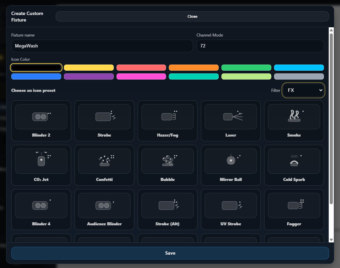The image size is (340, 268).
Task: Select the Laser icon preset
Action: pyautogui.click(x=231, y=121)
